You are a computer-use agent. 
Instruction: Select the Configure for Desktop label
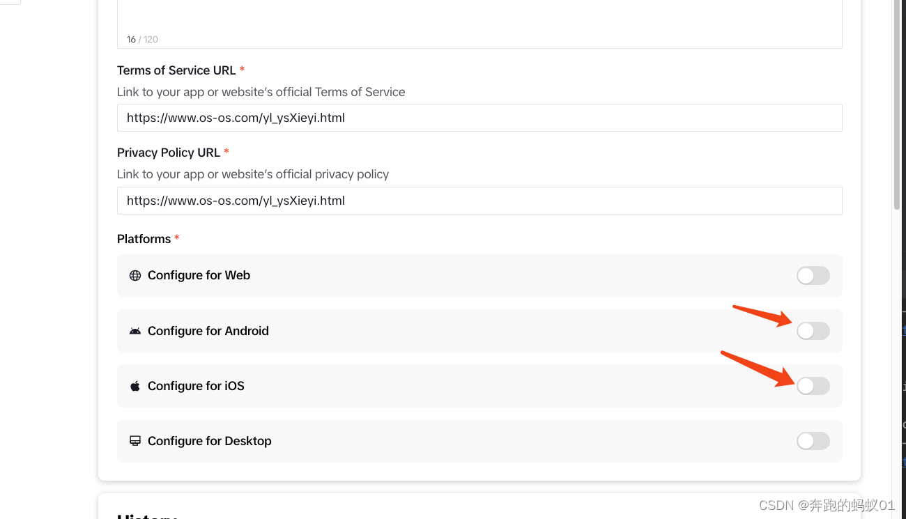209,441
